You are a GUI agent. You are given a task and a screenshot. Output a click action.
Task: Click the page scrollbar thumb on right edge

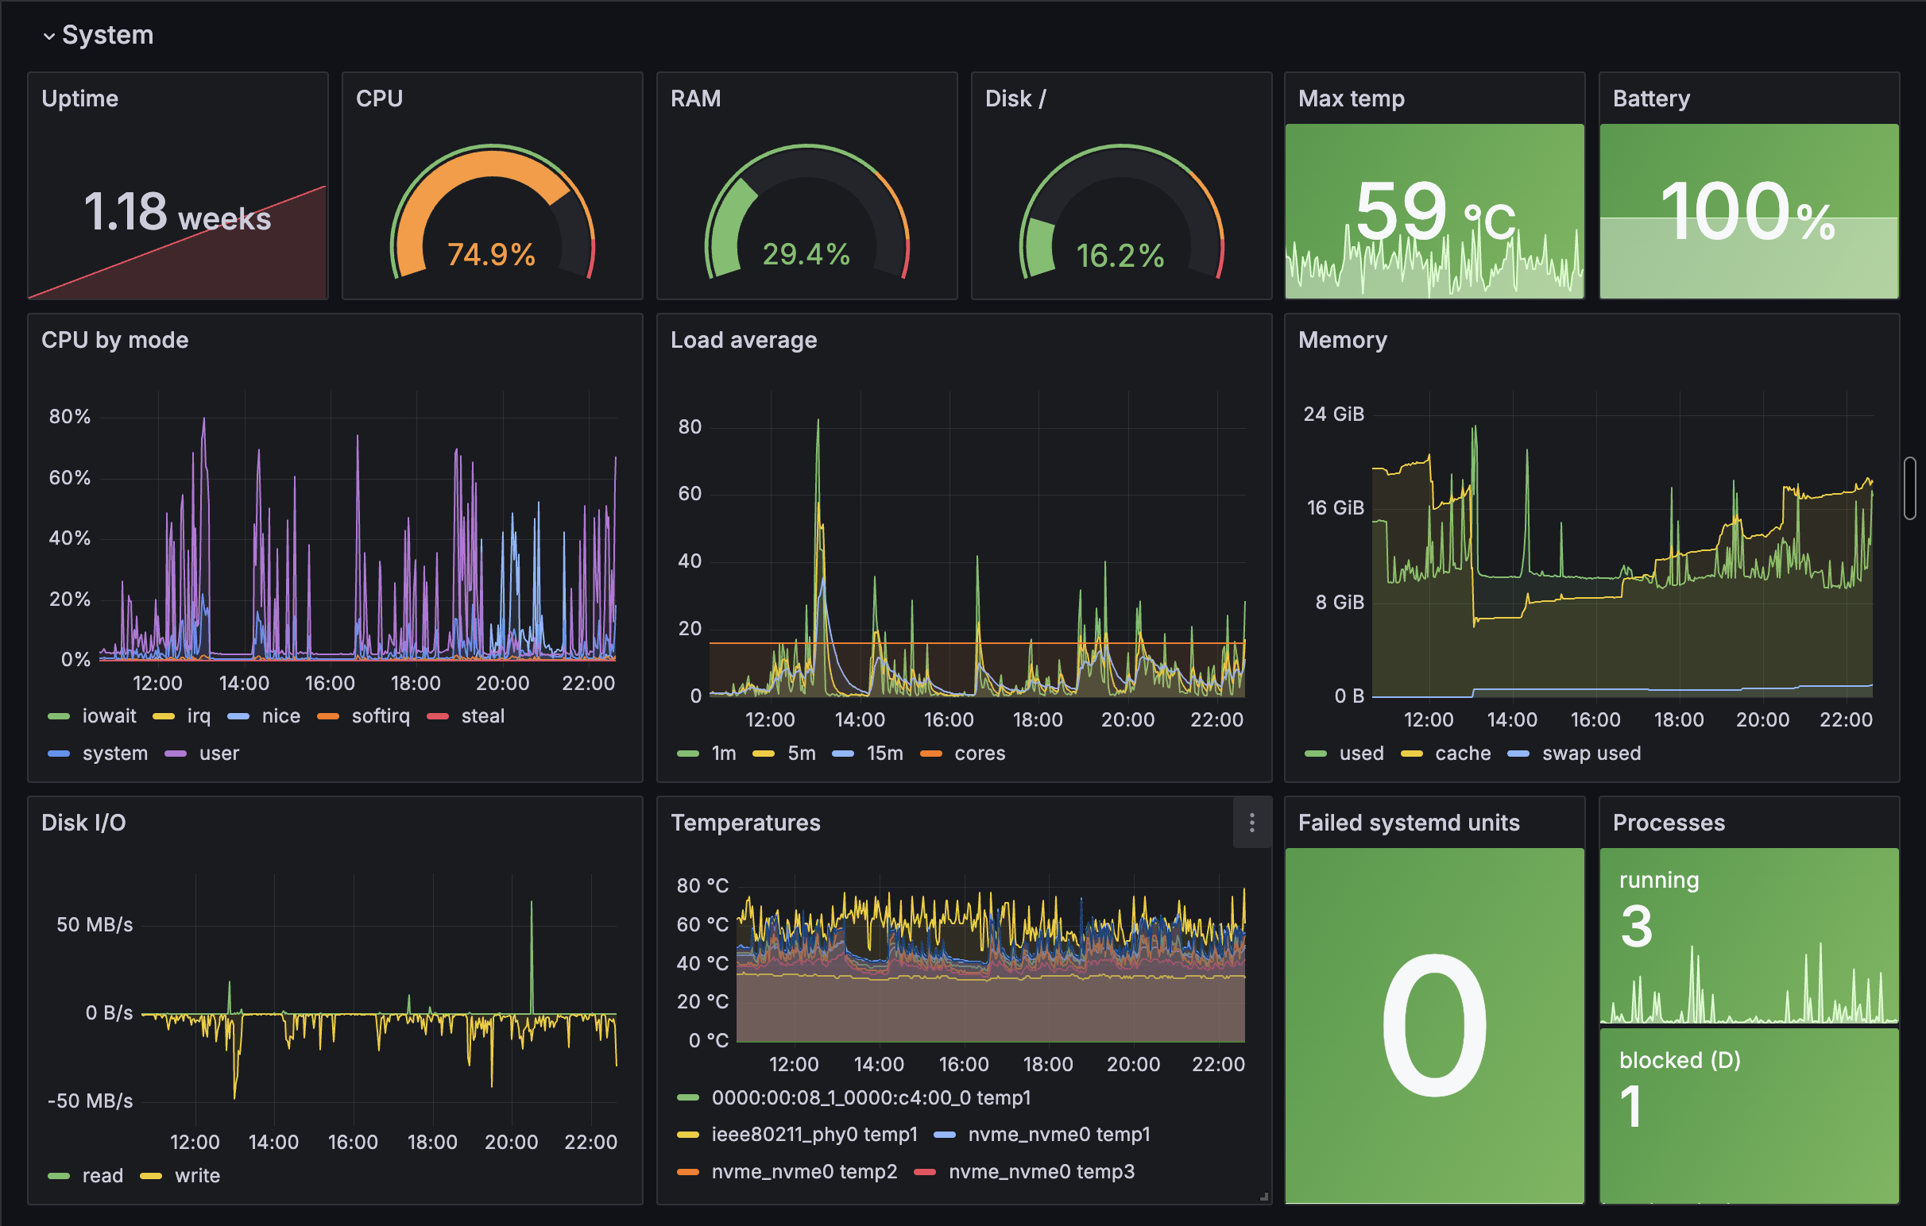tap(1910, 488)
